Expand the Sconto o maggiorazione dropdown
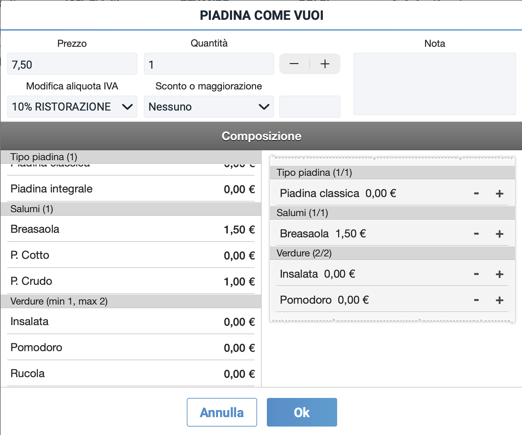The width and height of the screenshot is (522, 435). pos(209,107)
